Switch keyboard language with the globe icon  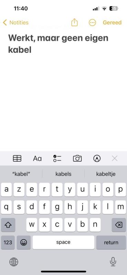[14, 262]
